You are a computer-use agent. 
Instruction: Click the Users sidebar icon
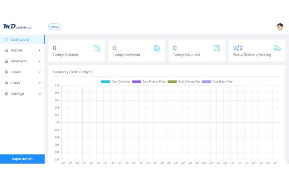(x=6, y=83)
